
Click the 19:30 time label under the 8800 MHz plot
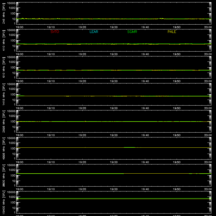tap(114, 189)
